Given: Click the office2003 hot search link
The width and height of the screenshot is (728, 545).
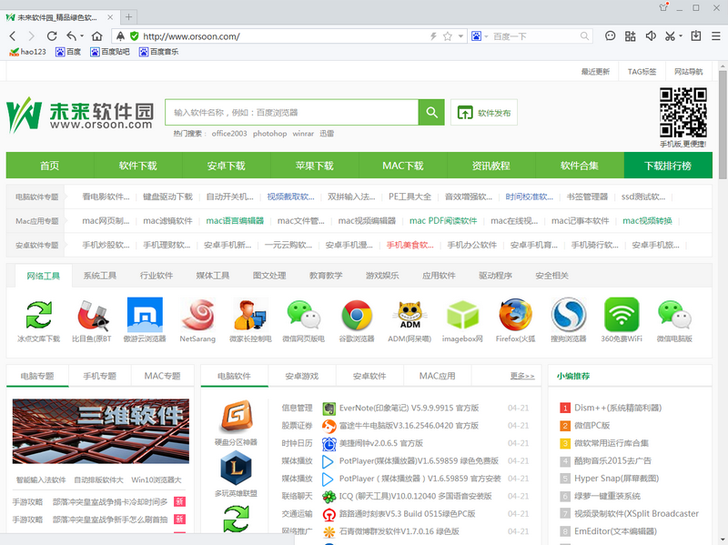Looking at the screenshot, I should click(x=229, y=133).
